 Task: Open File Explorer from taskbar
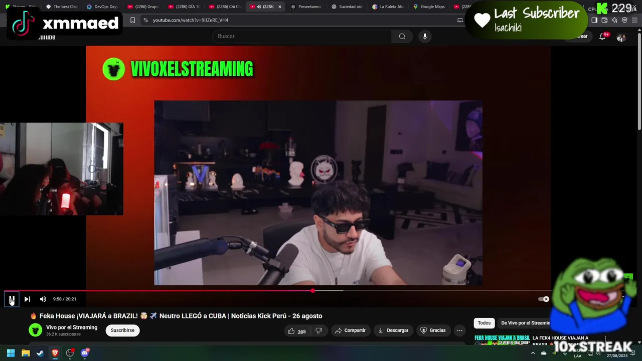[26, 353]
